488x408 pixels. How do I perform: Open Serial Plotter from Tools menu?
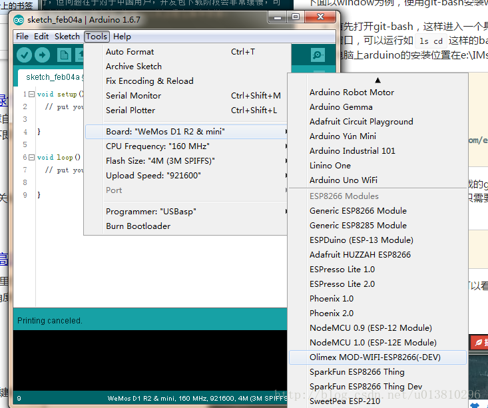[186, 110]
